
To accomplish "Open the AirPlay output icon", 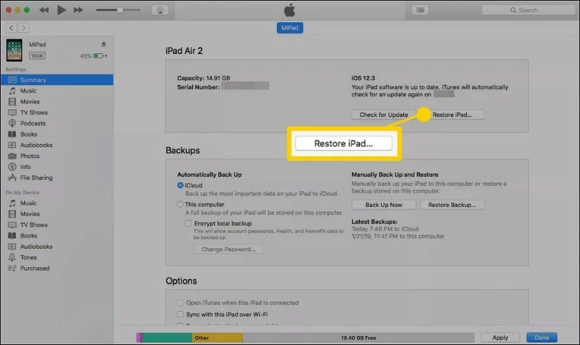I will 160,10.
